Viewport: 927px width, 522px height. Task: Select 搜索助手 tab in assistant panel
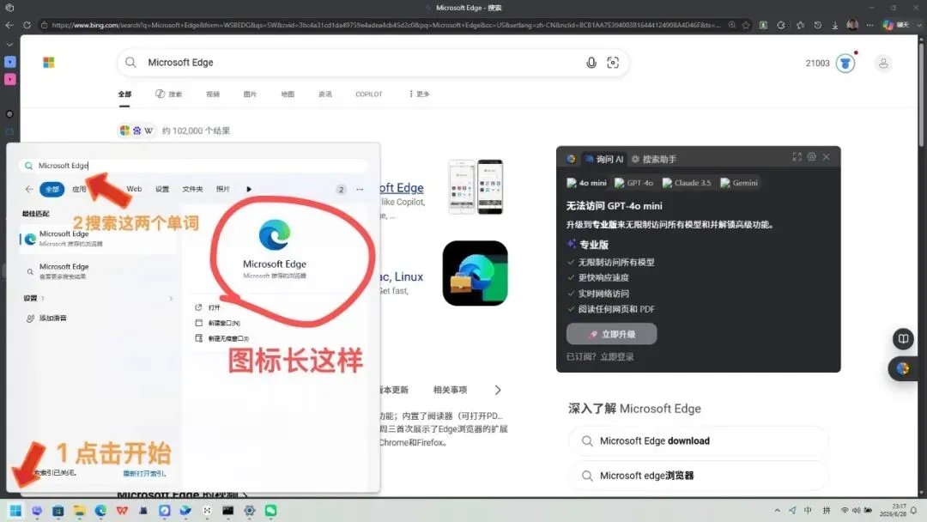654,159
